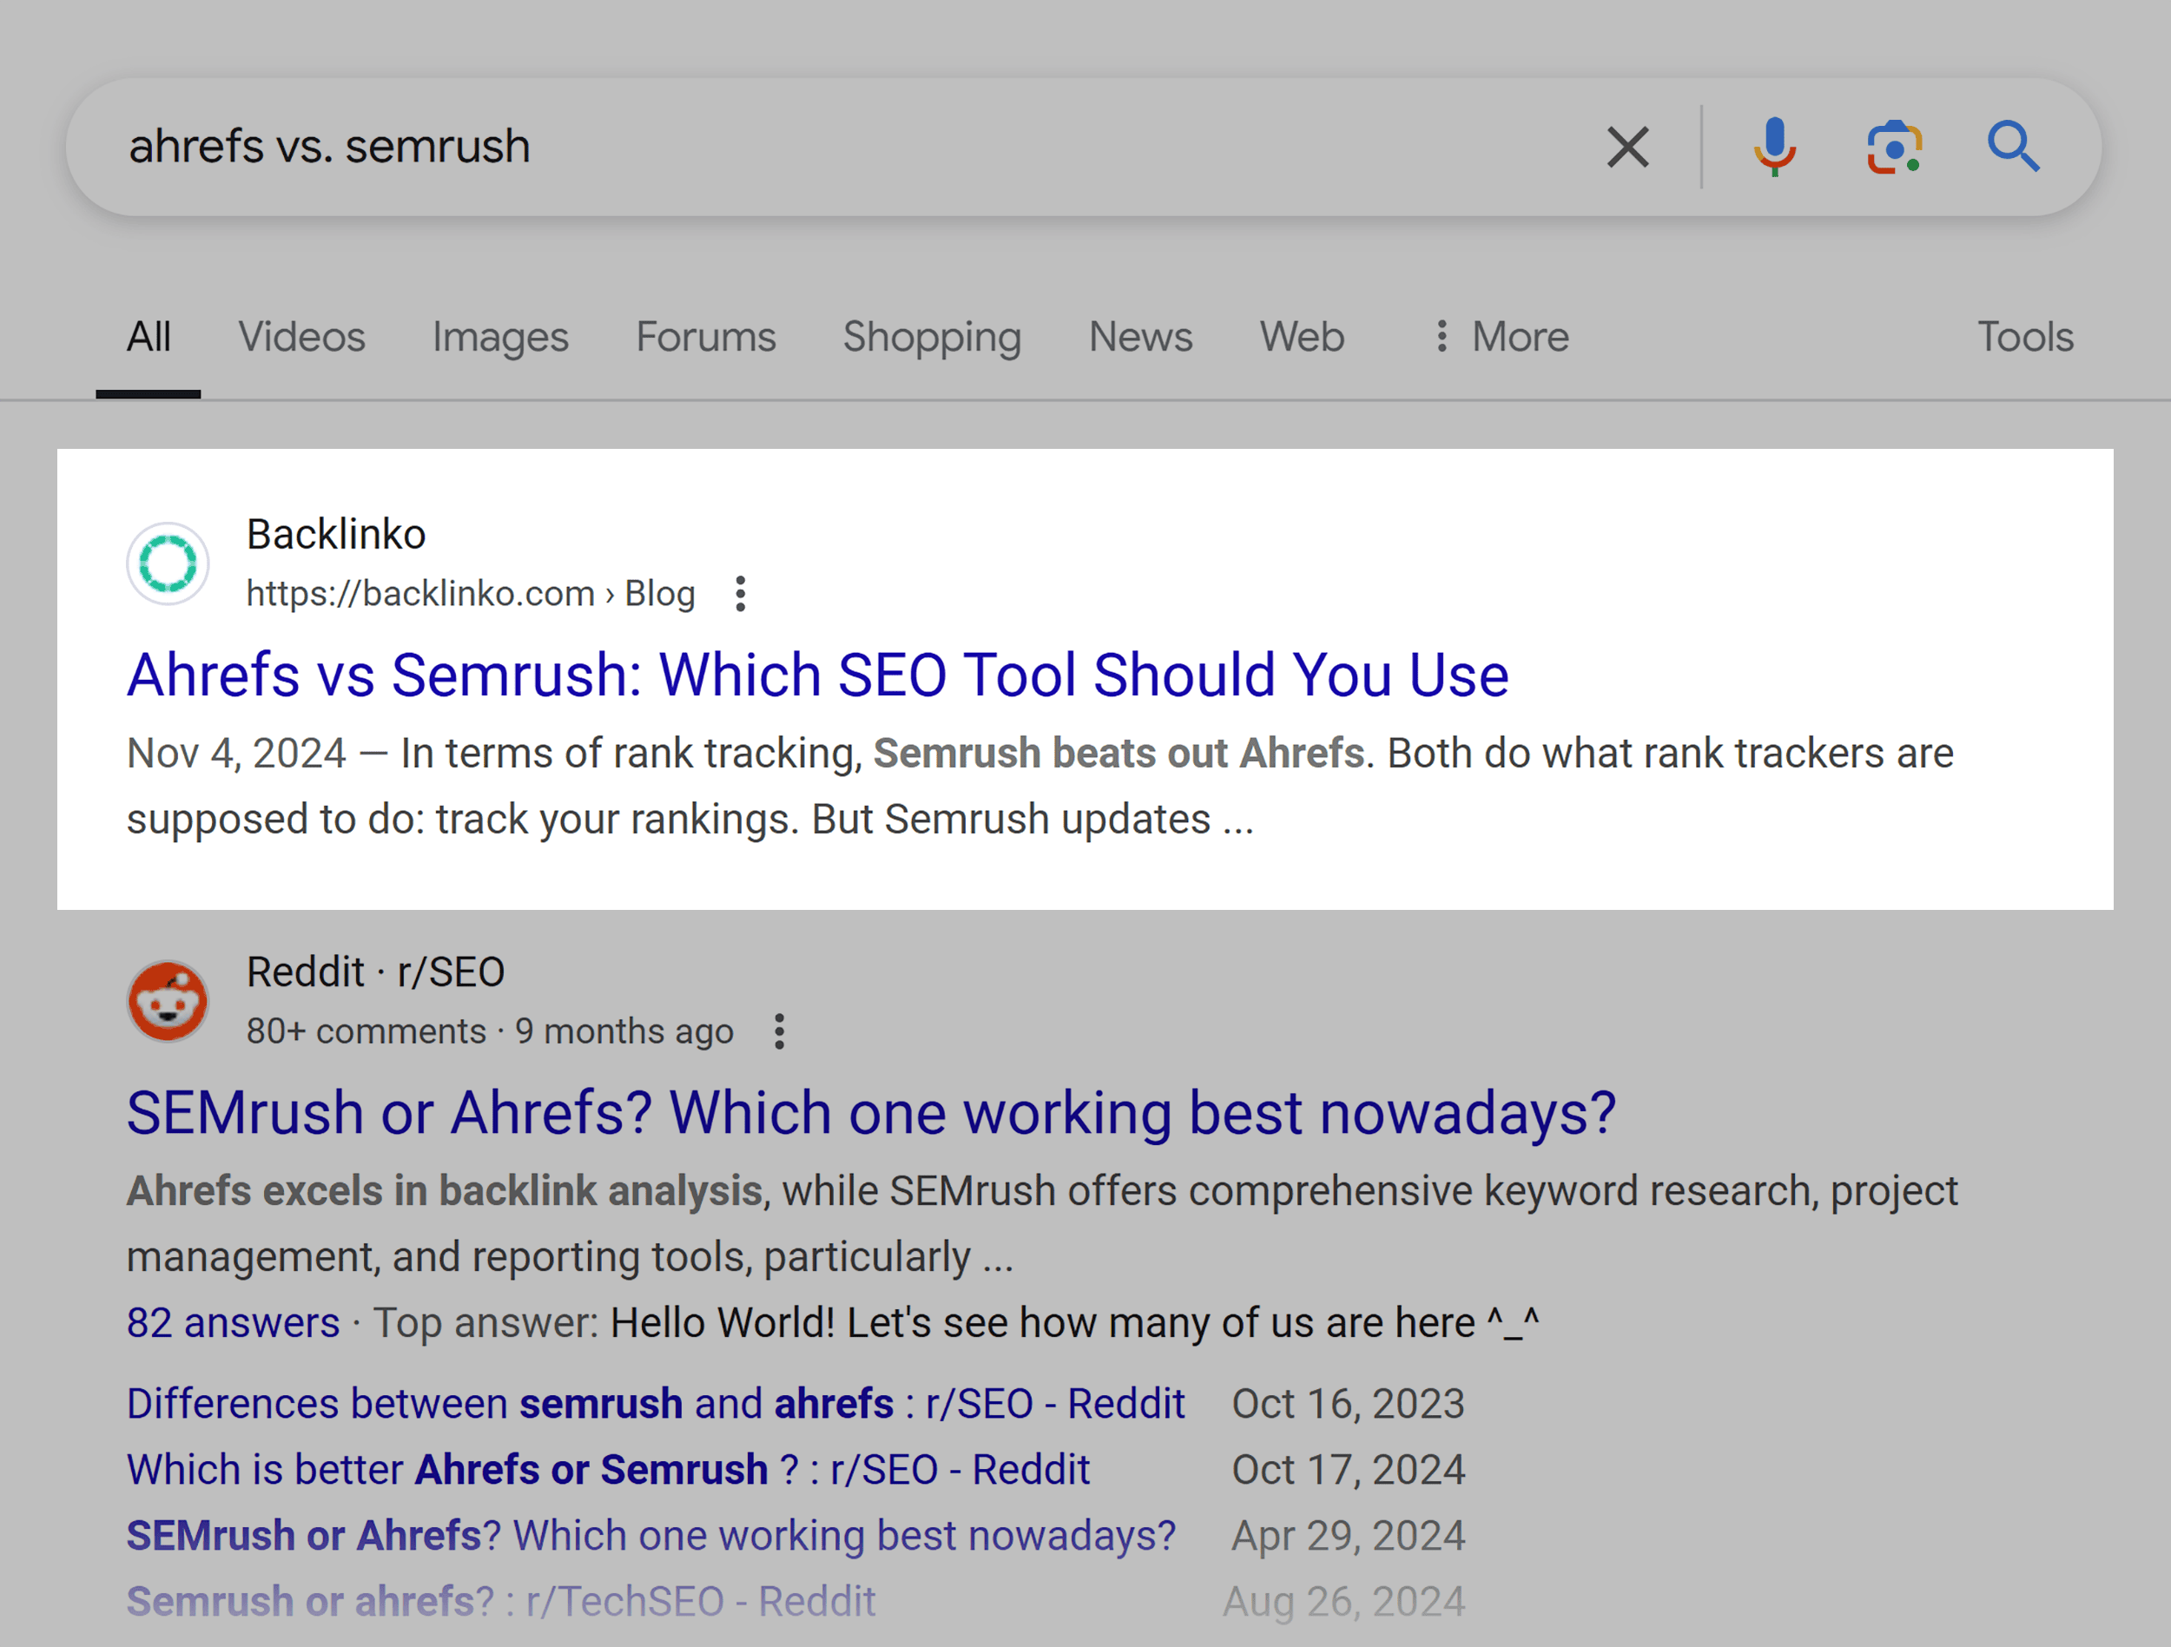Go to the News tab
The image size is (2171, 1647).
1140,338
